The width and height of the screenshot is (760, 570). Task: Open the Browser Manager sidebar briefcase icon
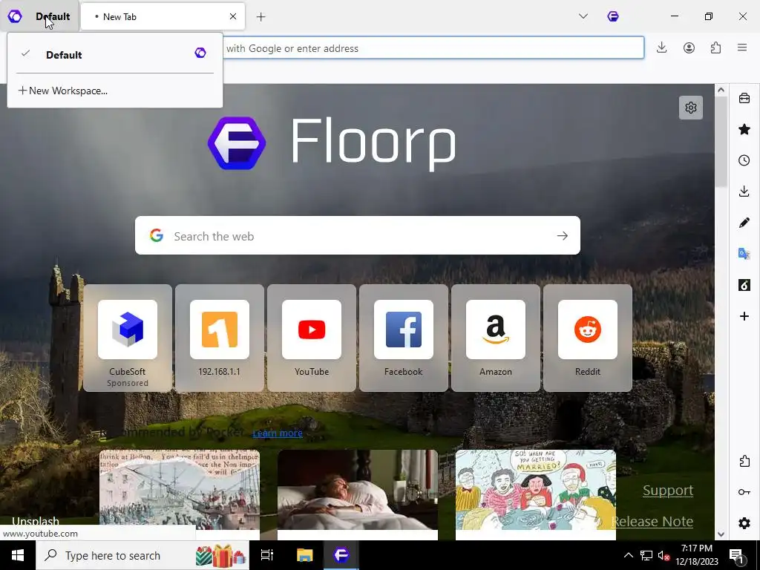click(744, 99)
